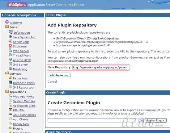Click the Monitoring screen icon
Viewport: 170px width, 133px height.
pyautogui.click(x=11, y=69)
